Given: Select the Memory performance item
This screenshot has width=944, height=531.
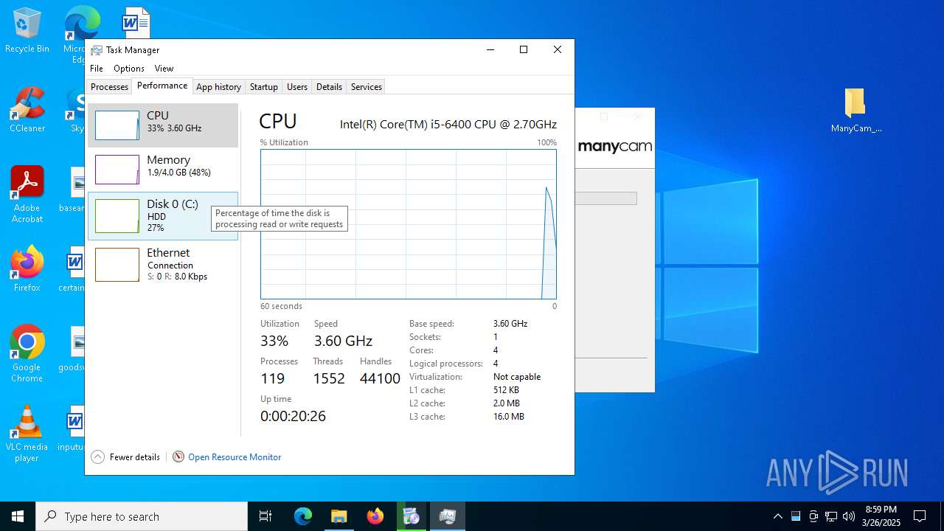Looking at the screenshot, I should point(163,170).
